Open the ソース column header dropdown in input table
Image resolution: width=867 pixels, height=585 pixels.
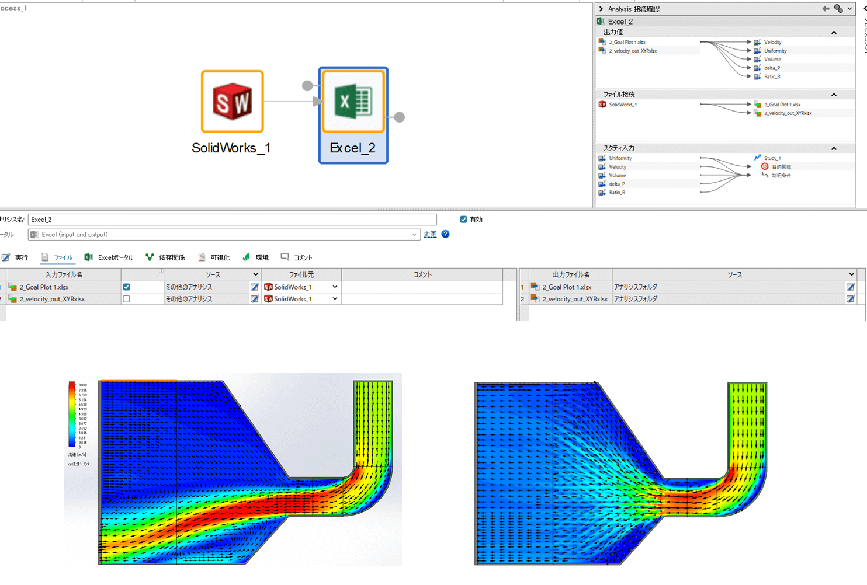point(255,274)
